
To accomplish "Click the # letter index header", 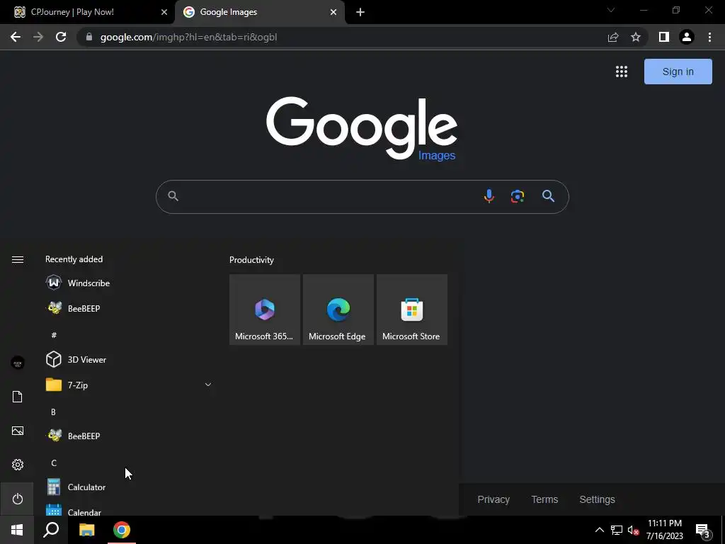I will tap(54, 334).
